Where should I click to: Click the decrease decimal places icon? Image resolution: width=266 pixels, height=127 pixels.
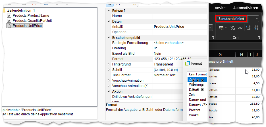[x=256, y=28]
